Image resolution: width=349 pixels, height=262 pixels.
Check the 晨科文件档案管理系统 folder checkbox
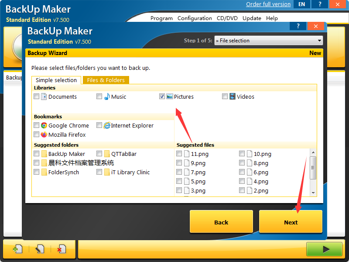click(36, 163)
